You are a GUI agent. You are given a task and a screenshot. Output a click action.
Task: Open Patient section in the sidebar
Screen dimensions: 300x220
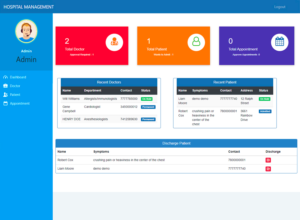coord(15,95)
